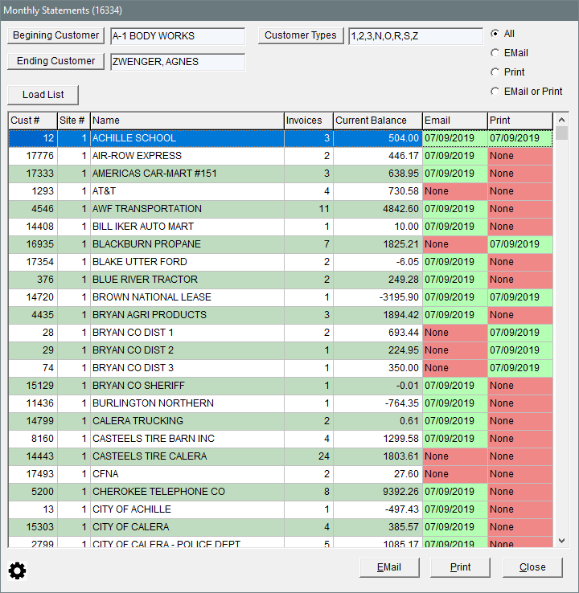Select the BLAKE UTTER FORD row
579x593 pixels.
point(281,262)
